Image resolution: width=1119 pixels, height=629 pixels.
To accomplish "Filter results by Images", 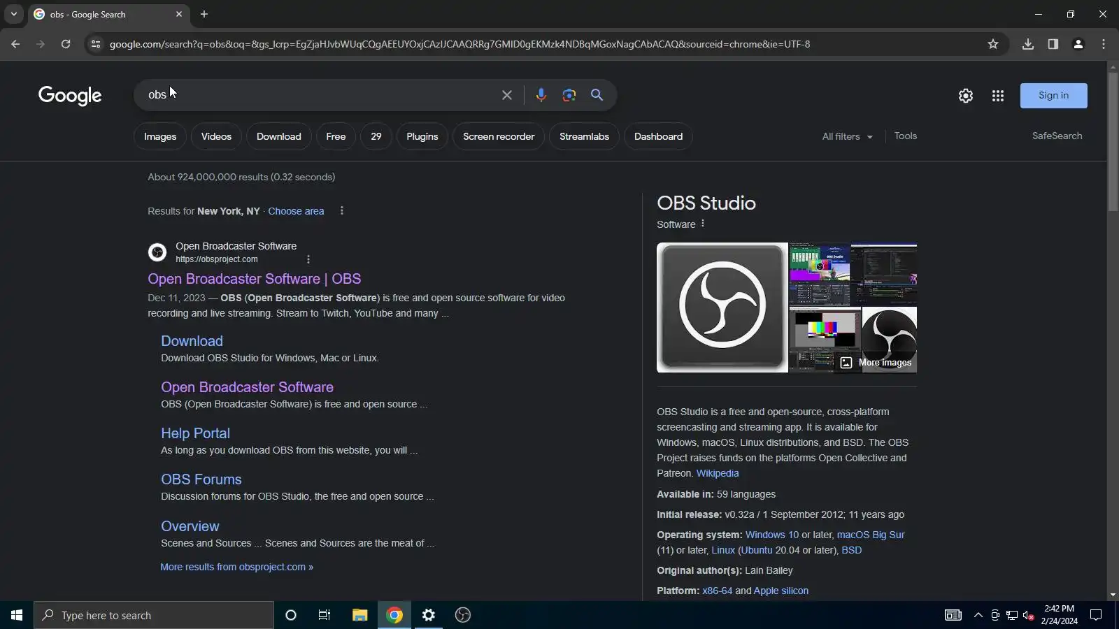I will pos(160,136).
